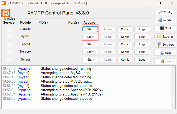Image resolution: width=177 pixels, height=114 pixels.
Task: View the Tomcat Logs
Action: 142,60
